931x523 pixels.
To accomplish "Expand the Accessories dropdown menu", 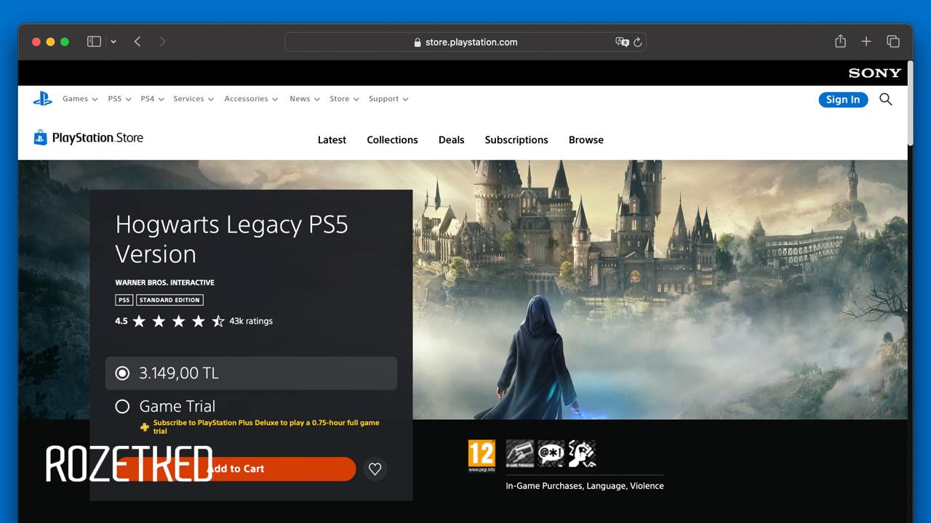I will point(251,99).
